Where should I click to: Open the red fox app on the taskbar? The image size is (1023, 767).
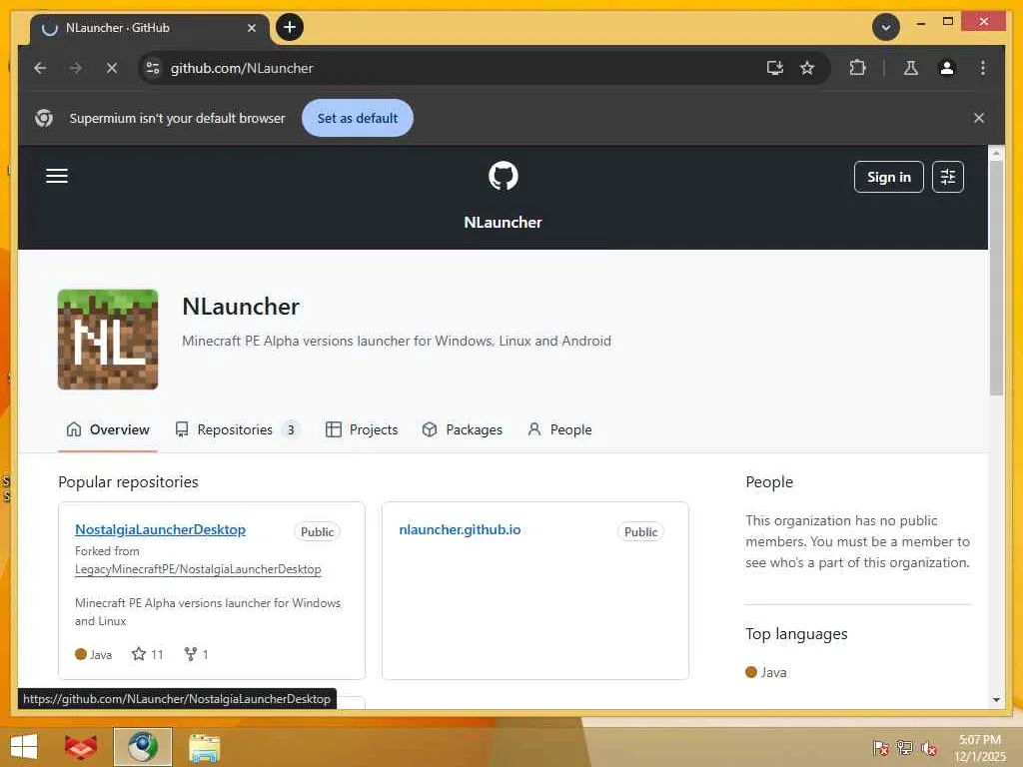pyautogui.click(x=81, y=747)
